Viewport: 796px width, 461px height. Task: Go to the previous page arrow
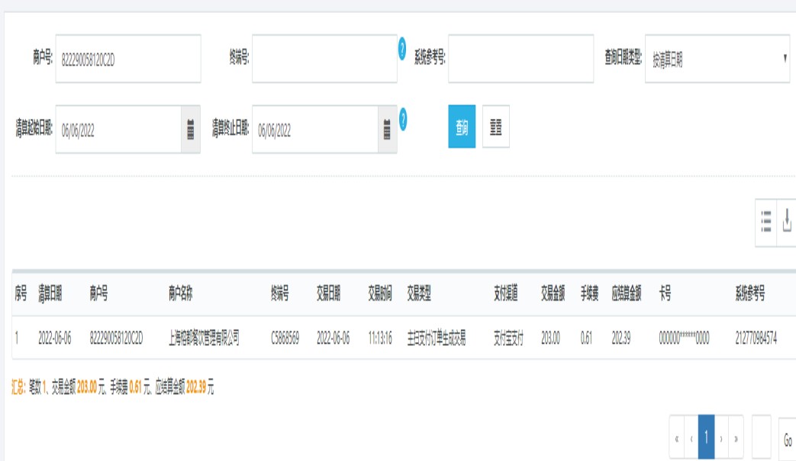691,439
